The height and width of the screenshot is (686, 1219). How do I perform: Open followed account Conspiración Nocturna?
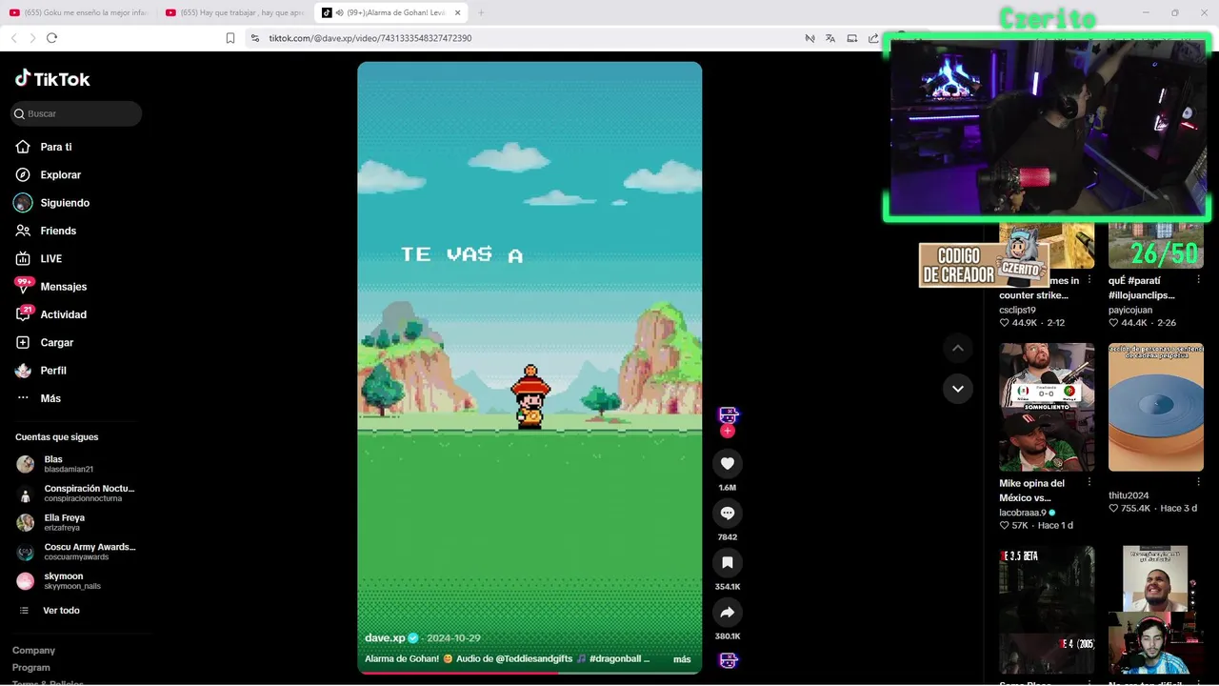point(76,494)
